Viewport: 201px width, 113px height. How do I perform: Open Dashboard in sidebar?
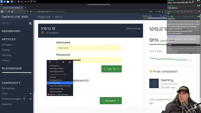click(x=11, y=31)
